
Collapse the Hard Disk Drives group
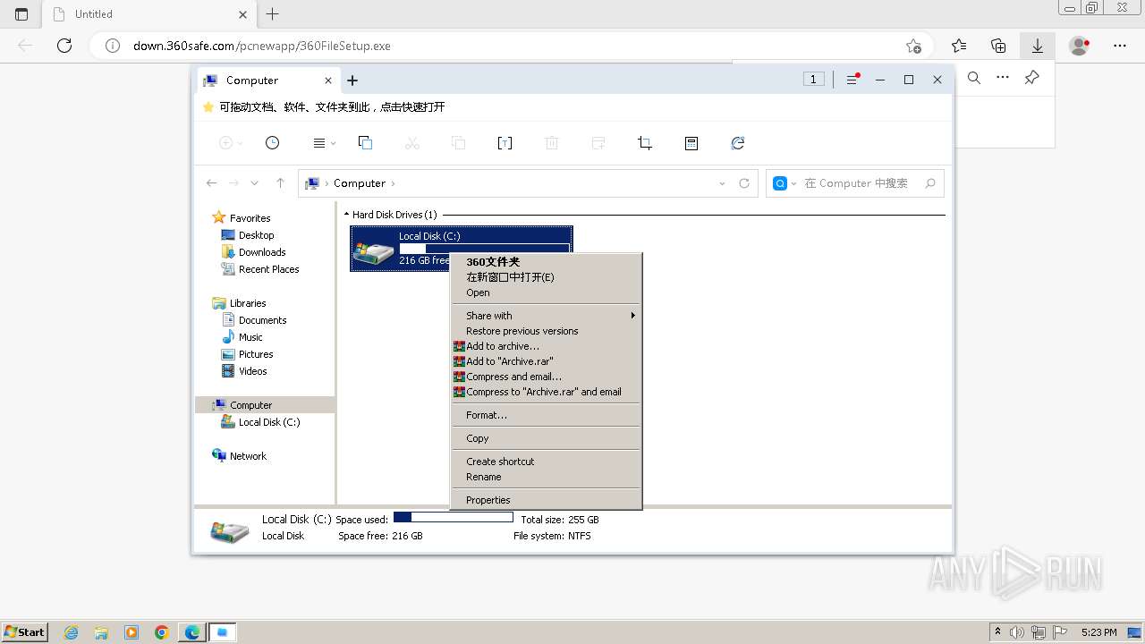(x=347, y=215)
